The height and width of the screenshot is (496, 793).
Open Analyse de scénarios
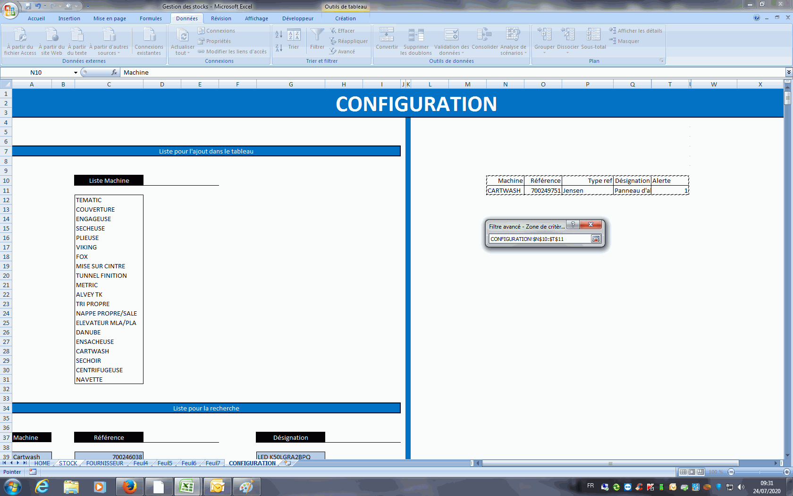point(513,42)
